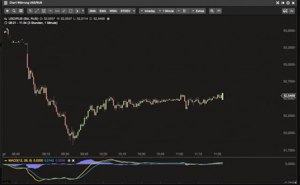
Task: Click the 10:00 time axis label
Action: (103, 154)
